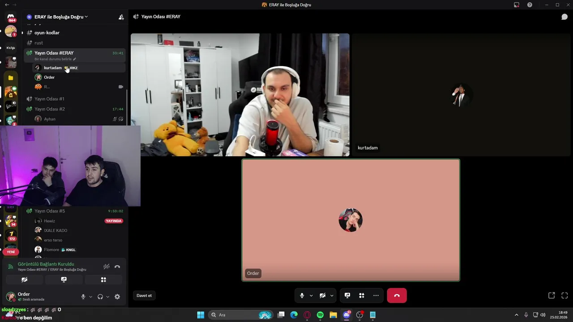Toggle noise suppression icon in voice panel
Viewport: 573px width, 322px height.
coord(107,267)
